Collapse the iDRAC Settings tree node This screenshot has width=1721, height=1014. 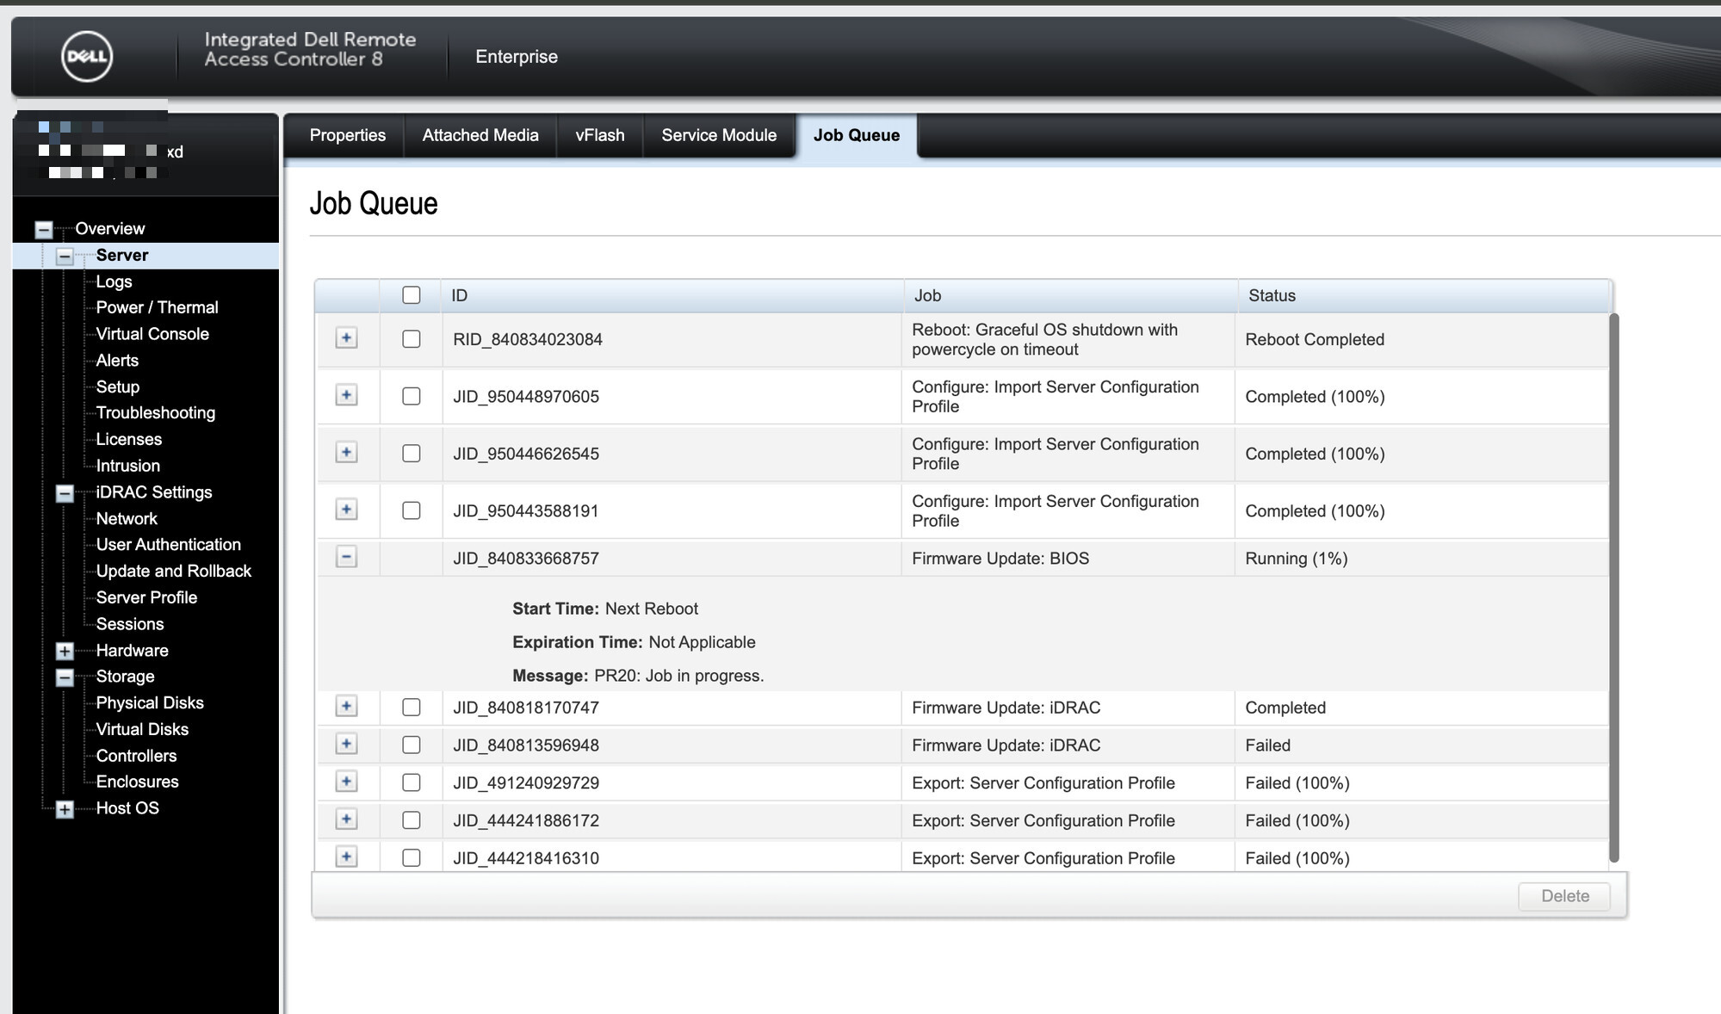[x=65, y=493]
